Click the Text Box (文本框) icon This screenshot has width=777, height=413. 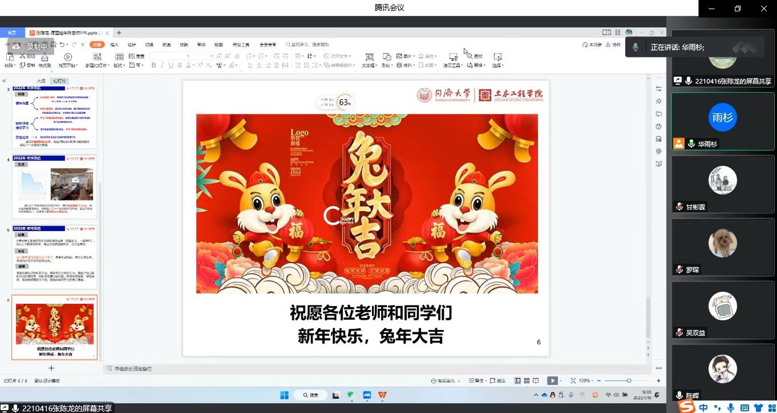[x=369, y=57]
